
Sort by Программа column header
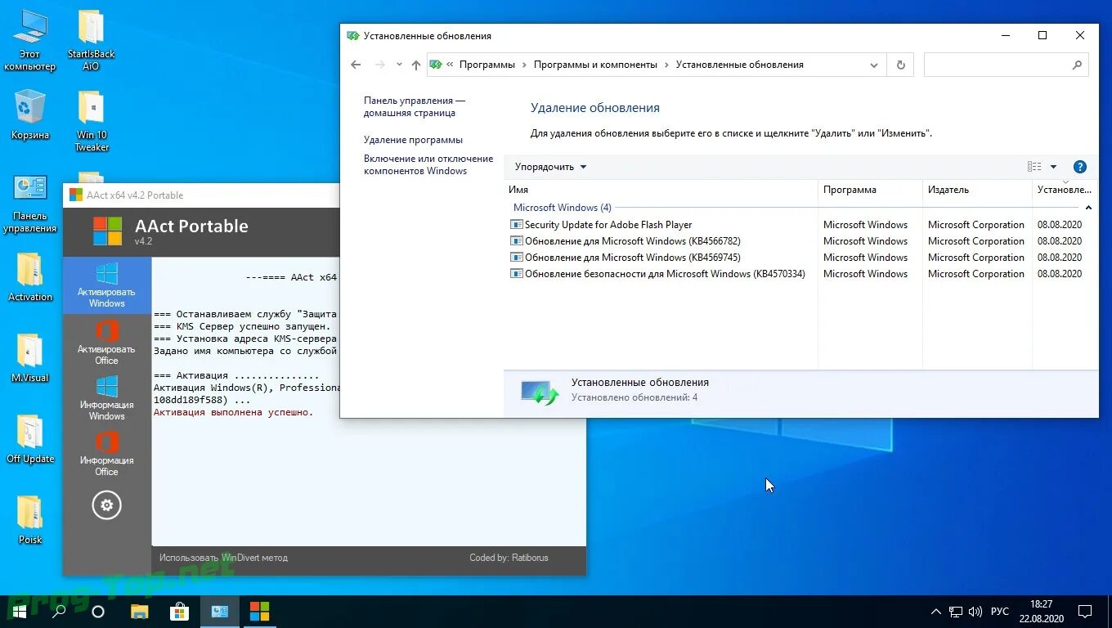870,190
